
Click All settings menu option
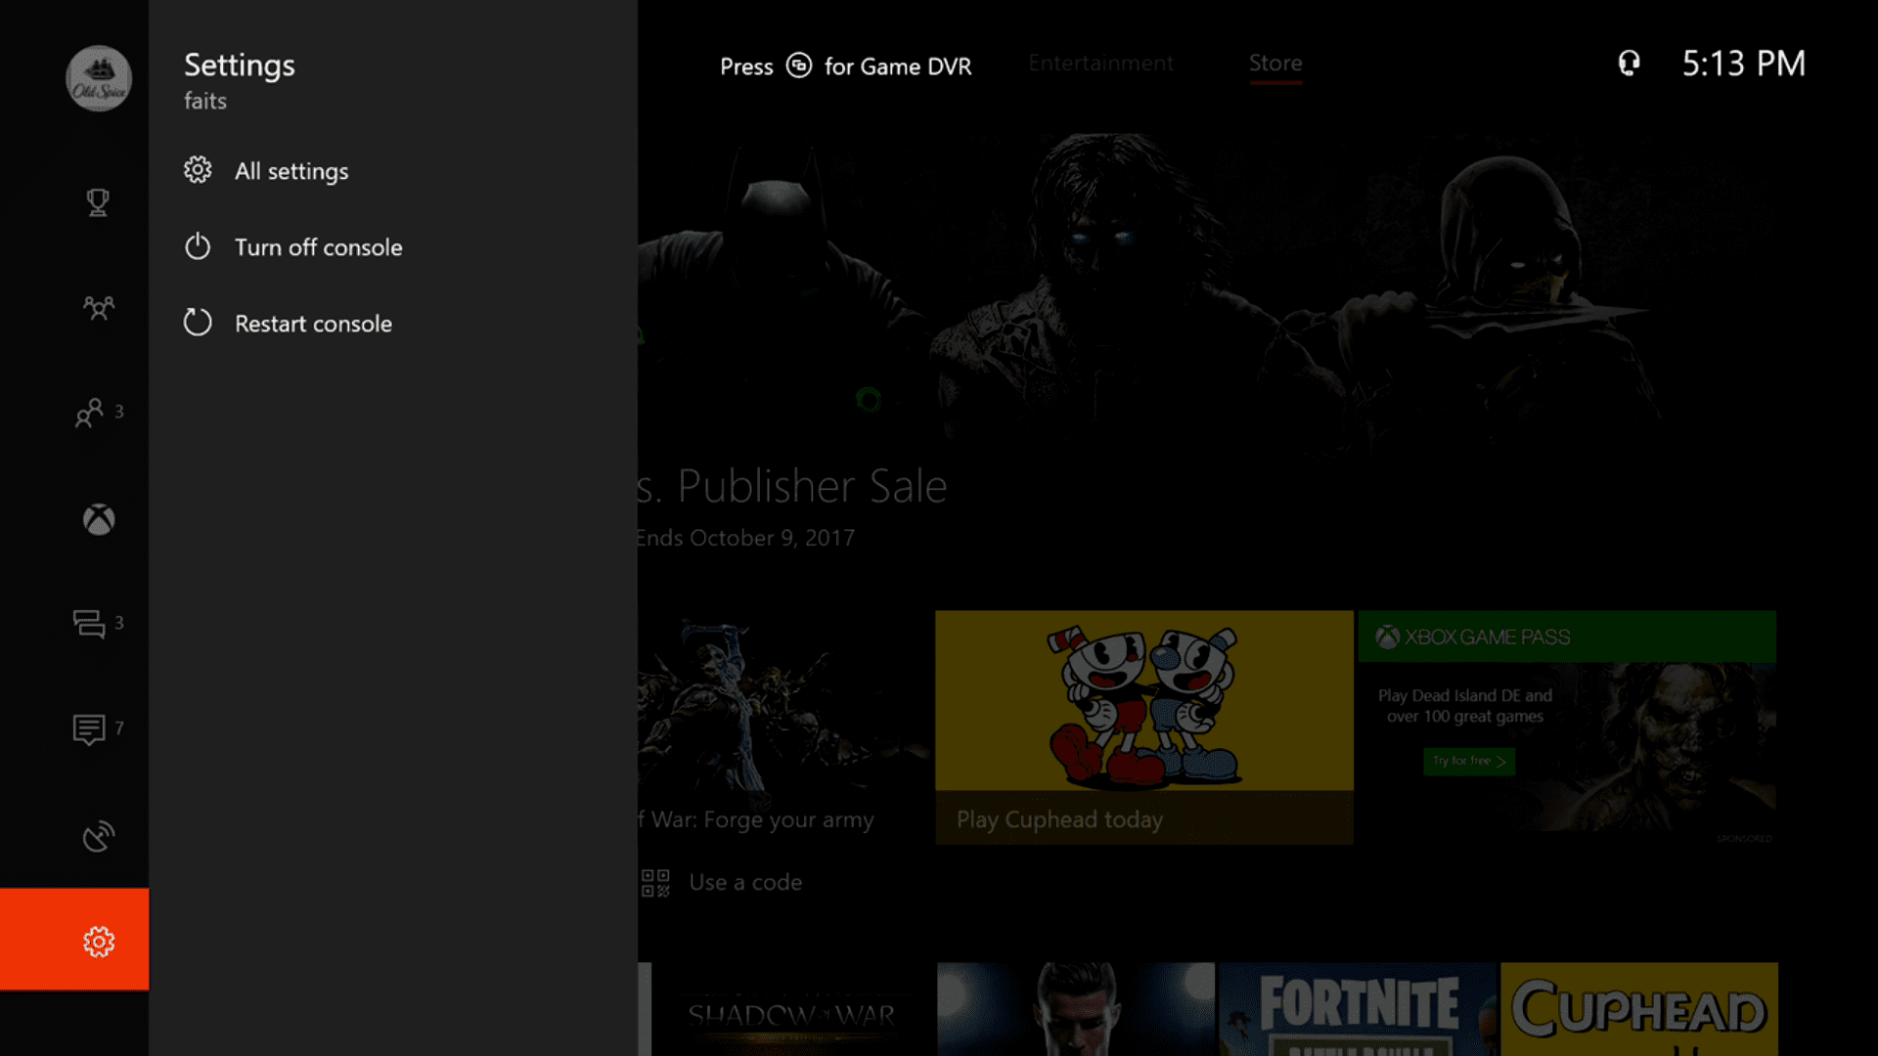[x=291, y=170]
